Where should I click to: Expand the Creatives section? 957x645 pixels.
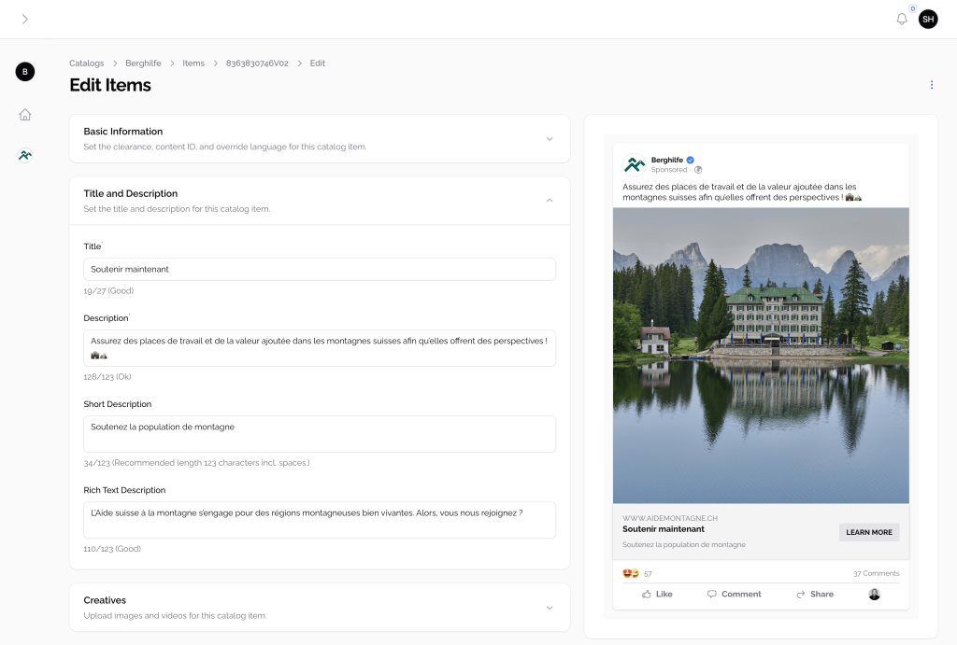pyautogui.click(x=550, y=608)
